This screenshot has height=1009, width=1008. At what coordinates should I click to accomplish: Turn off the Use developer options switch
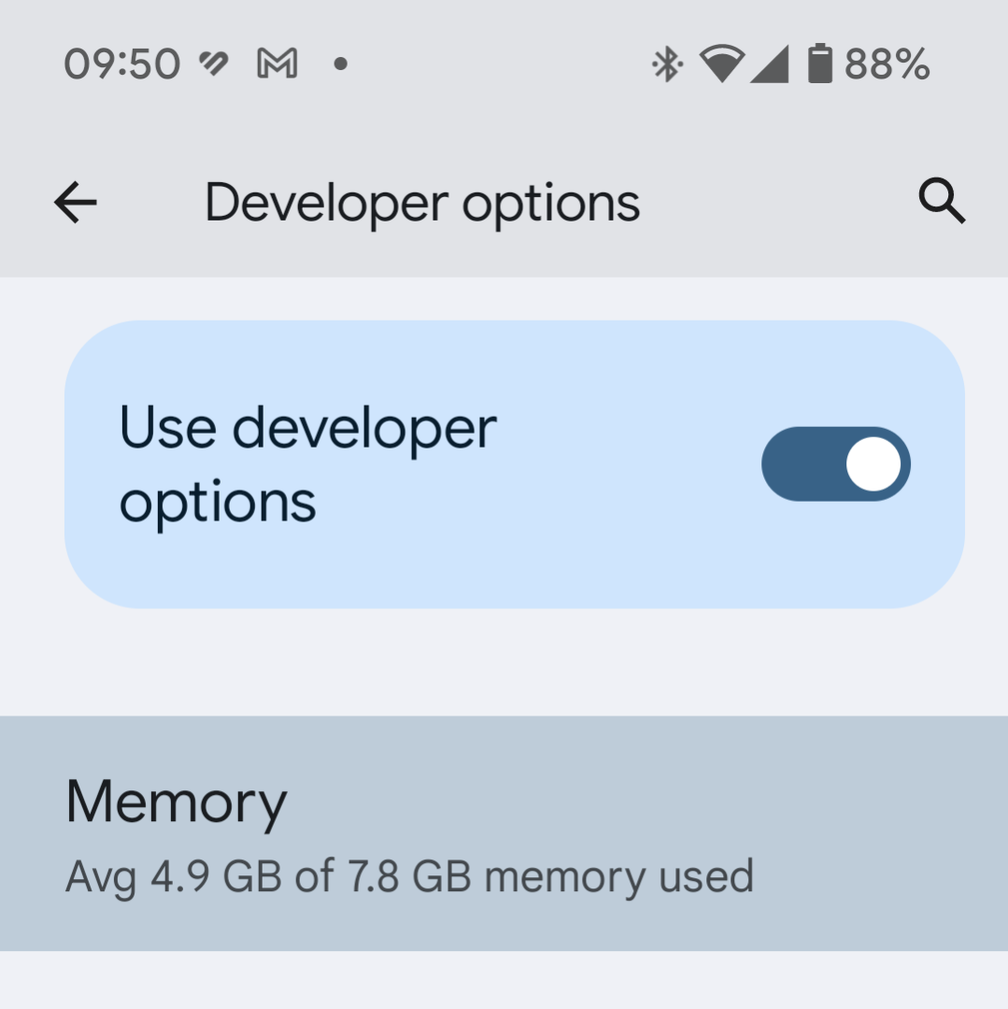point(835,464)
